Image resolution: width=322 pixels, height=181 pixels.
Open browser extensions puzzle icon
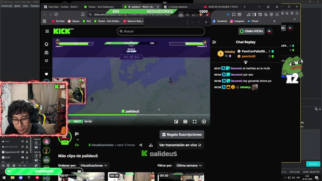(234, 15)
